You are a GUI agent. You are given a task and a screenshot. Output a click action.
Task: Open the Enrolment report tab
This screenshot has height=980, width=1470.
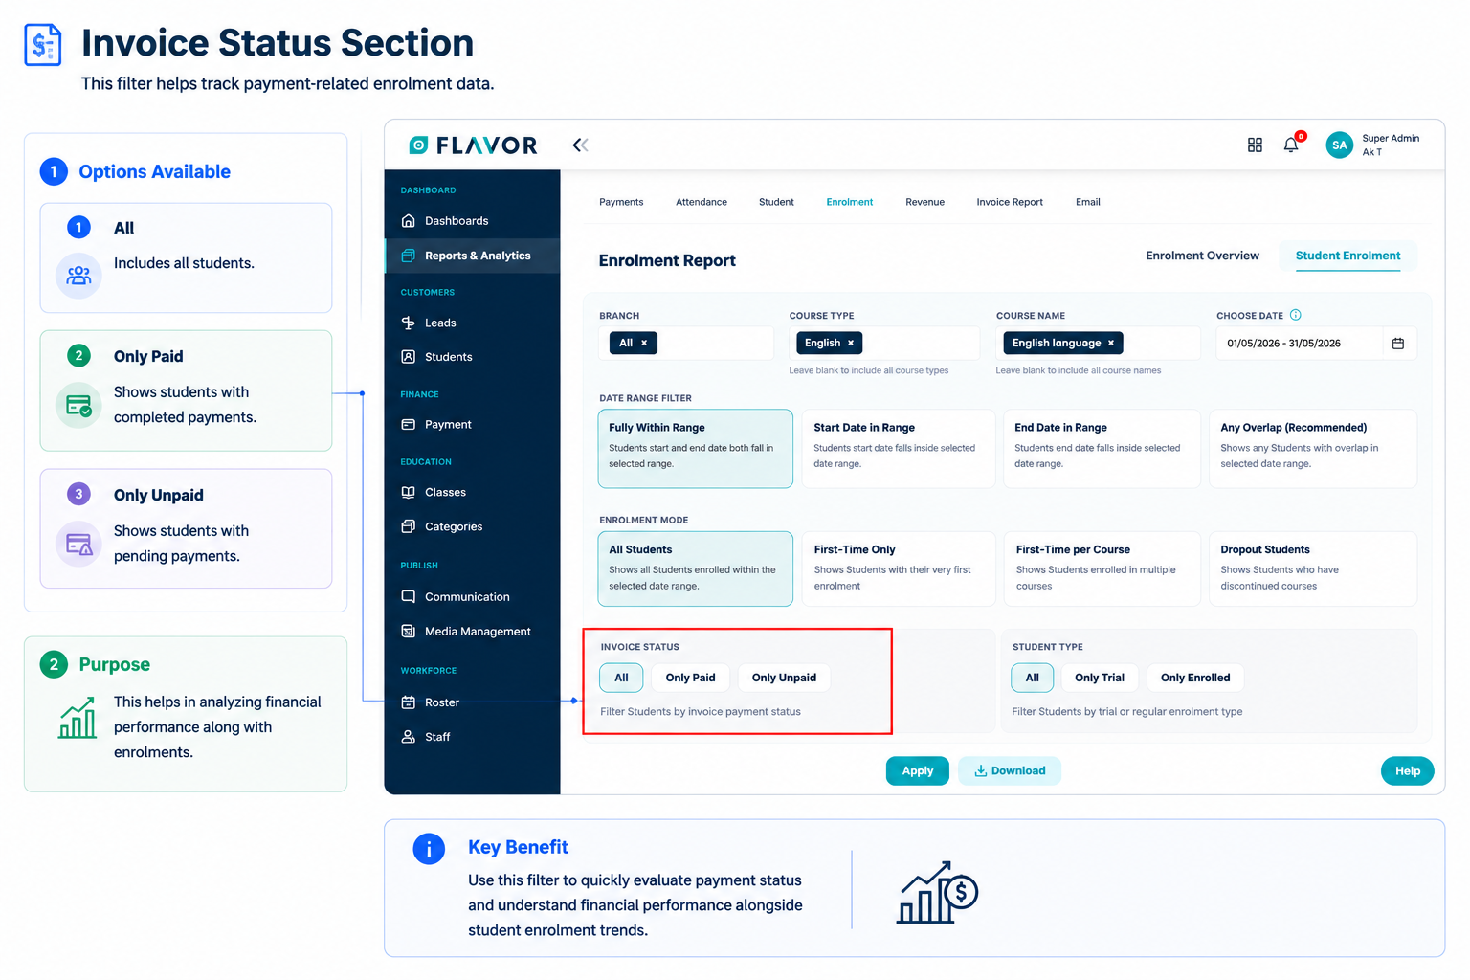(x=850, y=202)
